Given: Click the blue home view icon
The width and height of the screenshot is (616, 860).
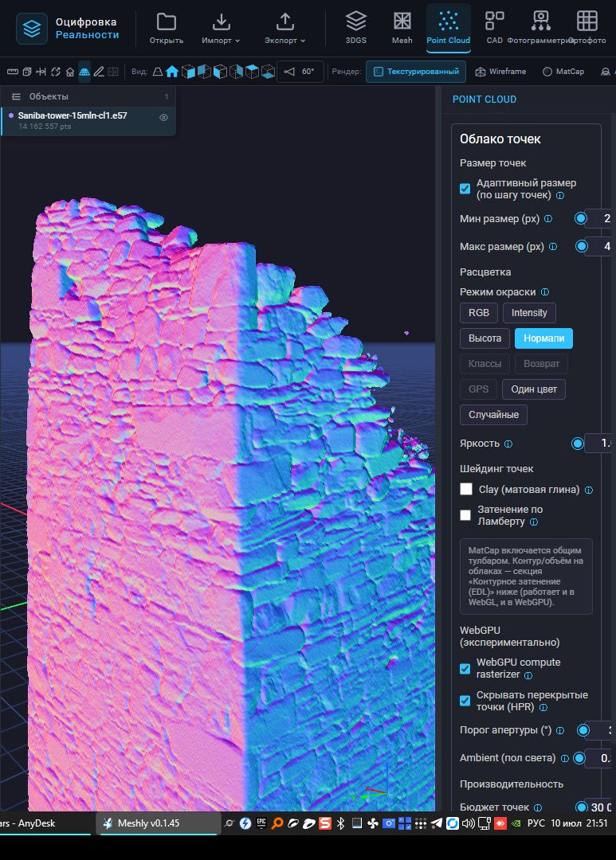Looking at the screenshot, I should (x=172, y=72).
